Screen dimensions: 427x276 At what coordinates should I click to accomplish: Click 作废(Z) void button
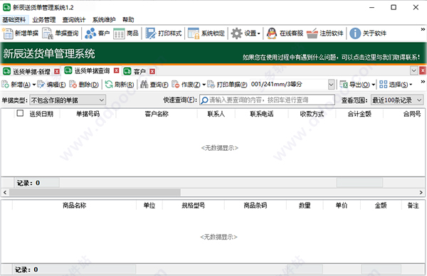pyautogui.click(x=186, y=85)
